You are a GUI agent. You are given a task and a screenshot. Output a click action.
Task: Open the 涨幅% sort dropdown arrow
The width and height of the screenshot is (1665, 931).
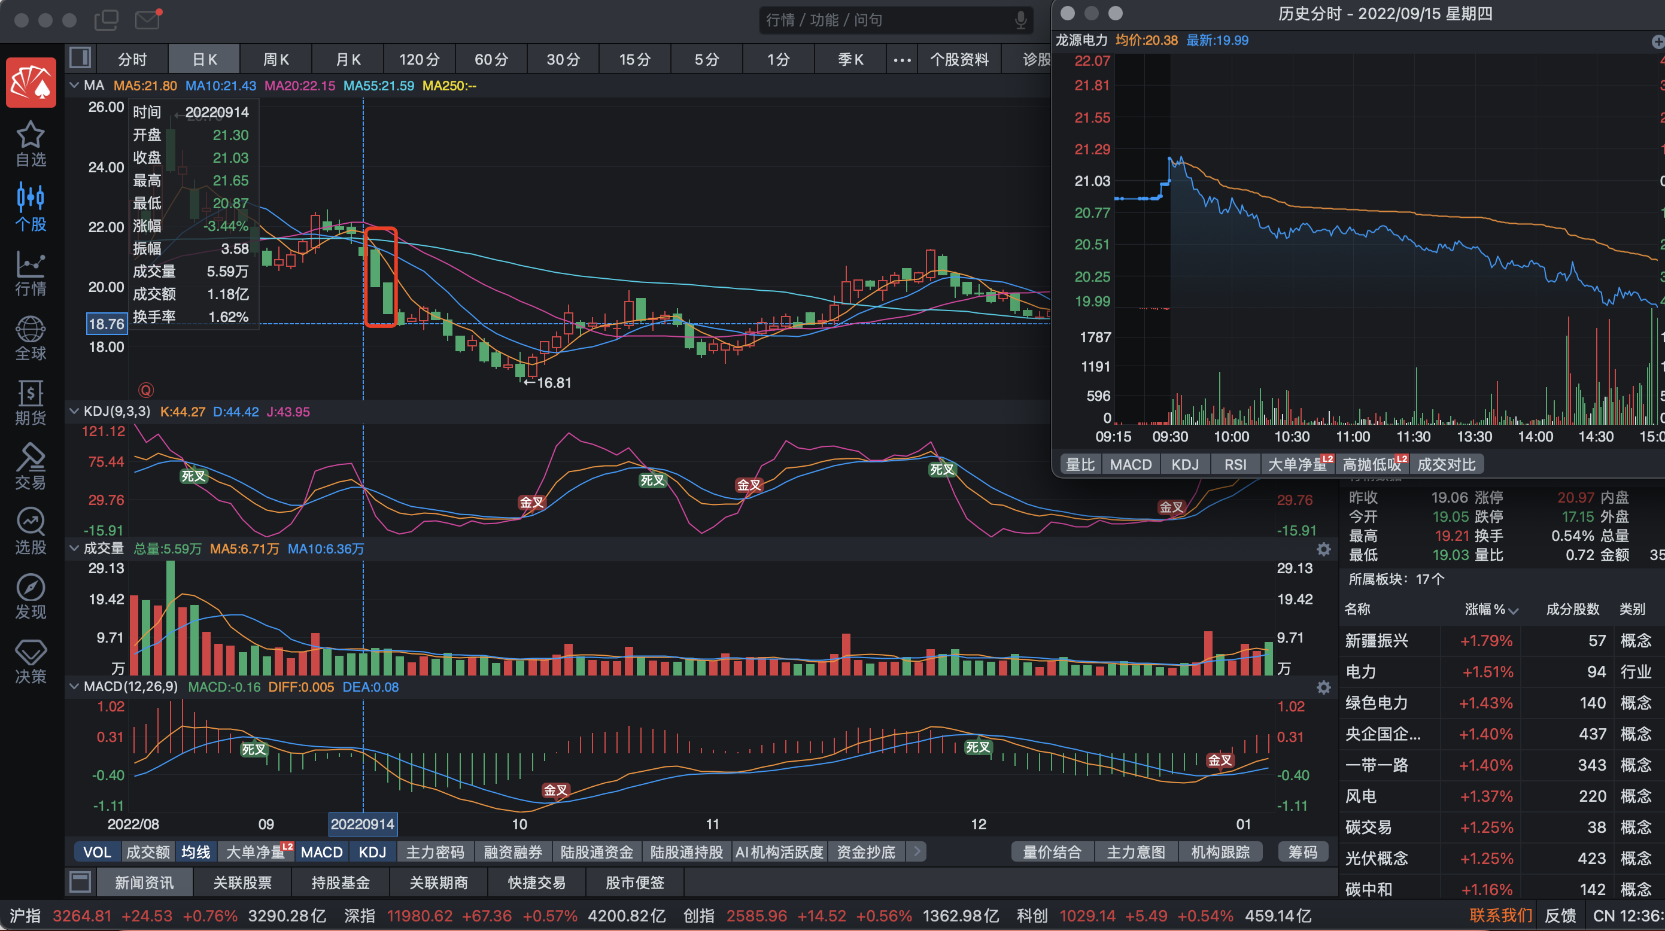tap(1513, 610)
